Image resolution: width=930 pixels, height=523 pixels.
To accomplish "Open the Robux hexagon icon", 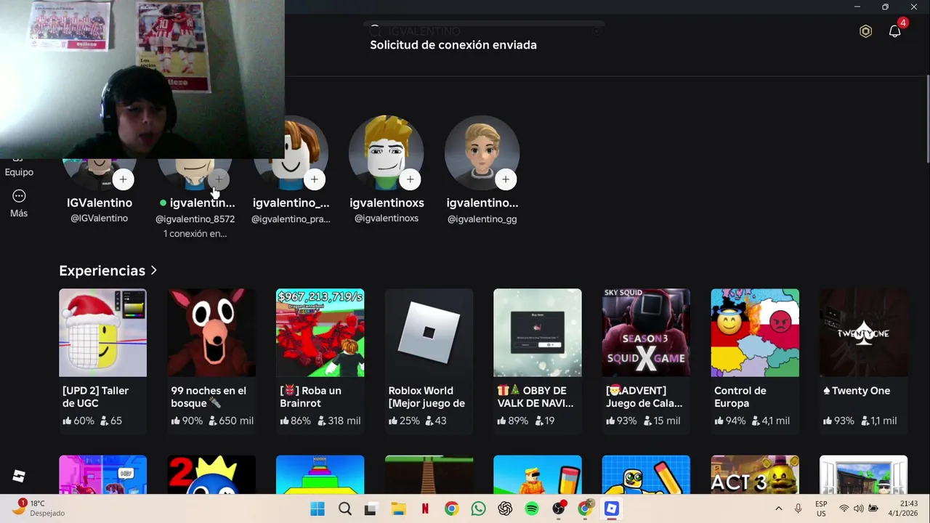I will coord(865,31).
